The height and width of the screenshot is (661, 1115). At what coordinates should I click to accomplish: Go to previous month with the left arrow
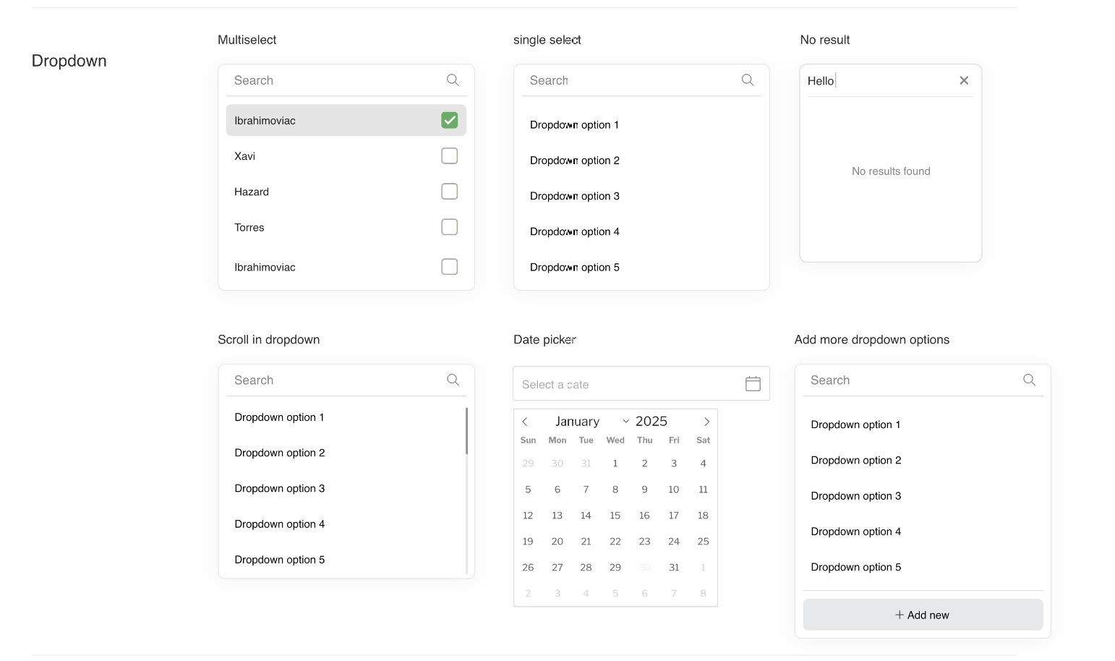526,422
